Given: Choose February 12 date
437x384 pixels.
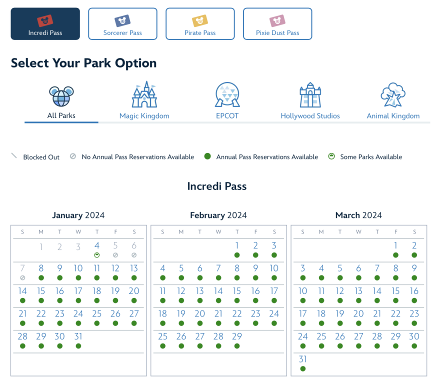Looking at the screenshot, I should coord(181,291).
